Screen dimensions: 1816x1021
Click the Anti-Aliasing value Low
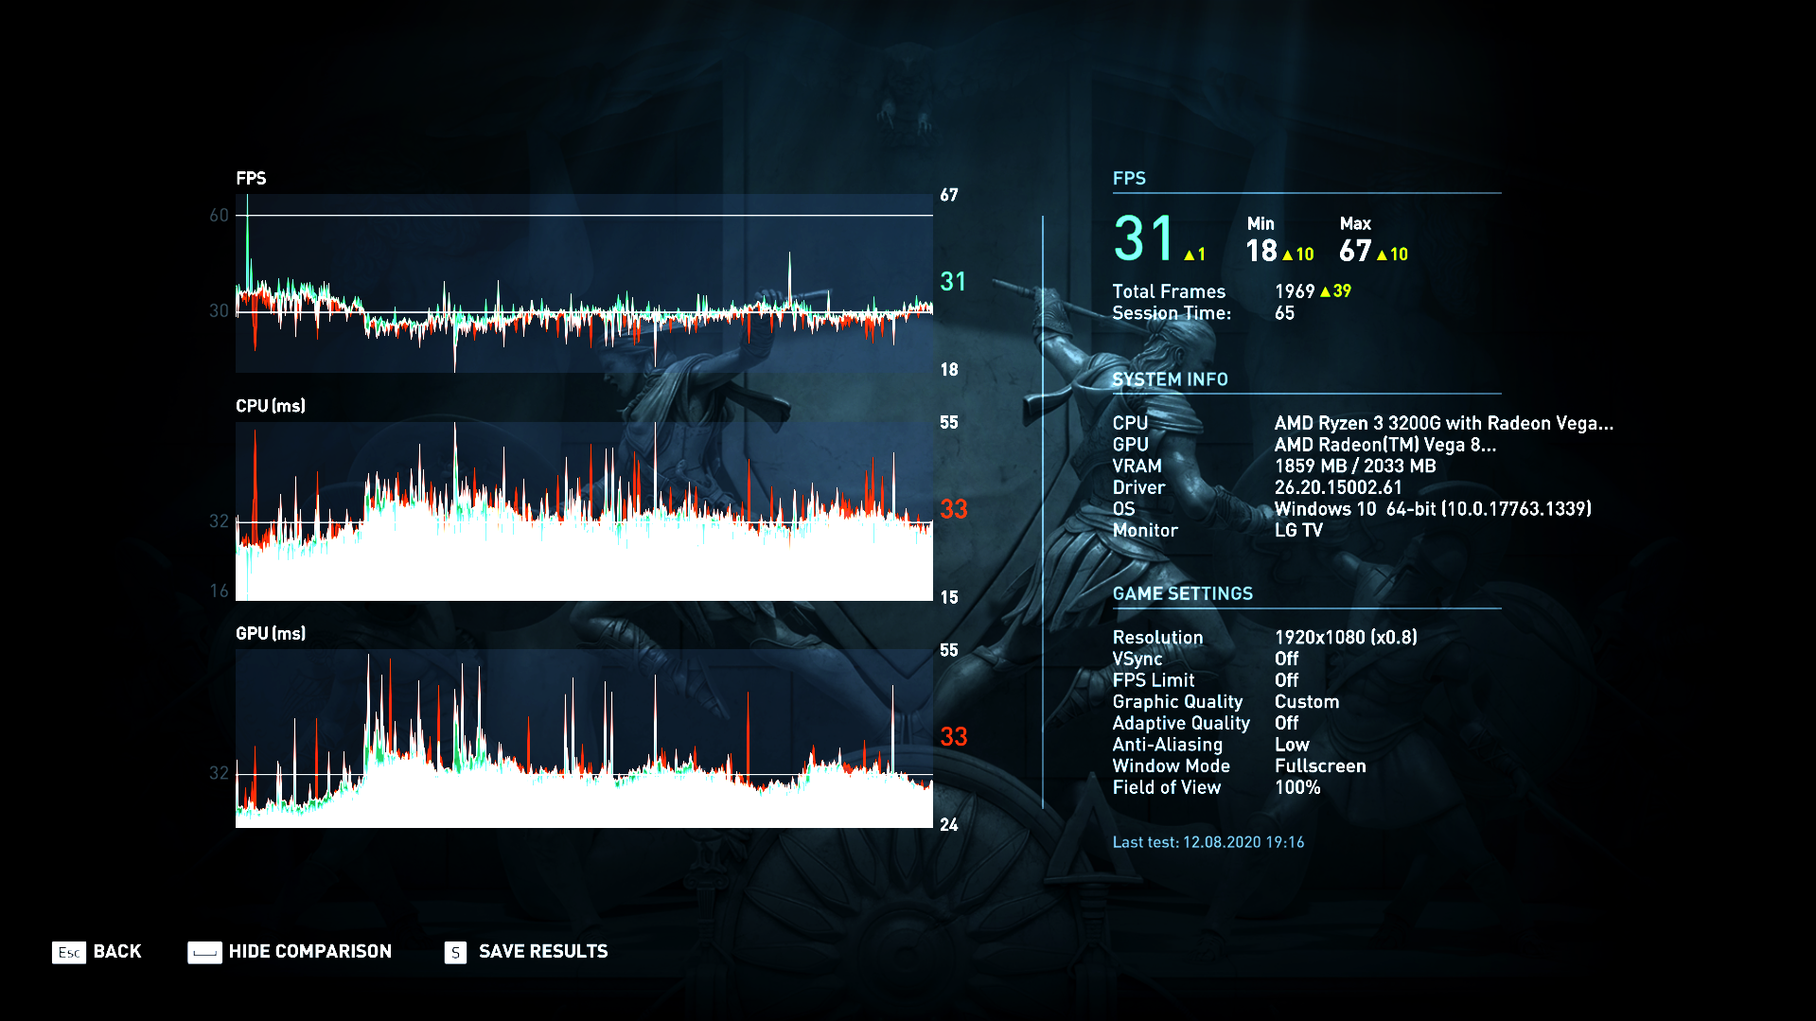tap(1292, 745)
